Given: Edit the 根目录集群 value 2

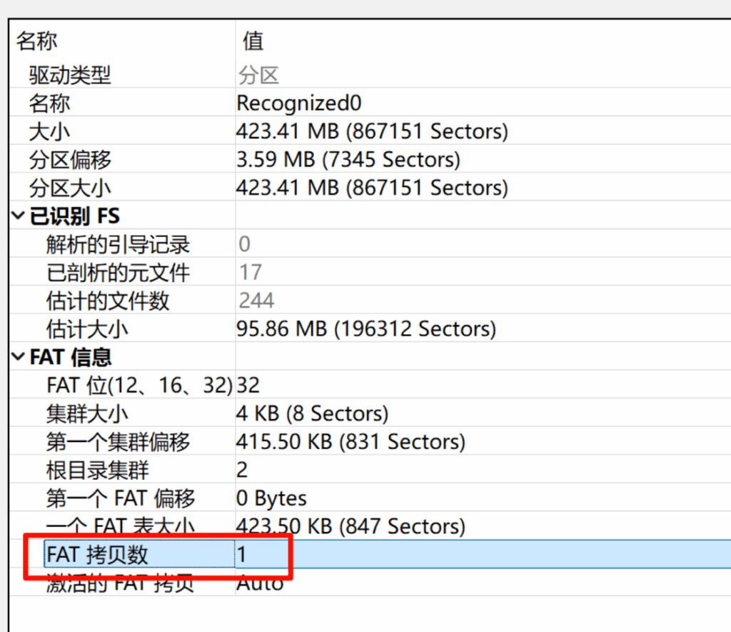Looking at the screenshot, I should click(242, 470).
